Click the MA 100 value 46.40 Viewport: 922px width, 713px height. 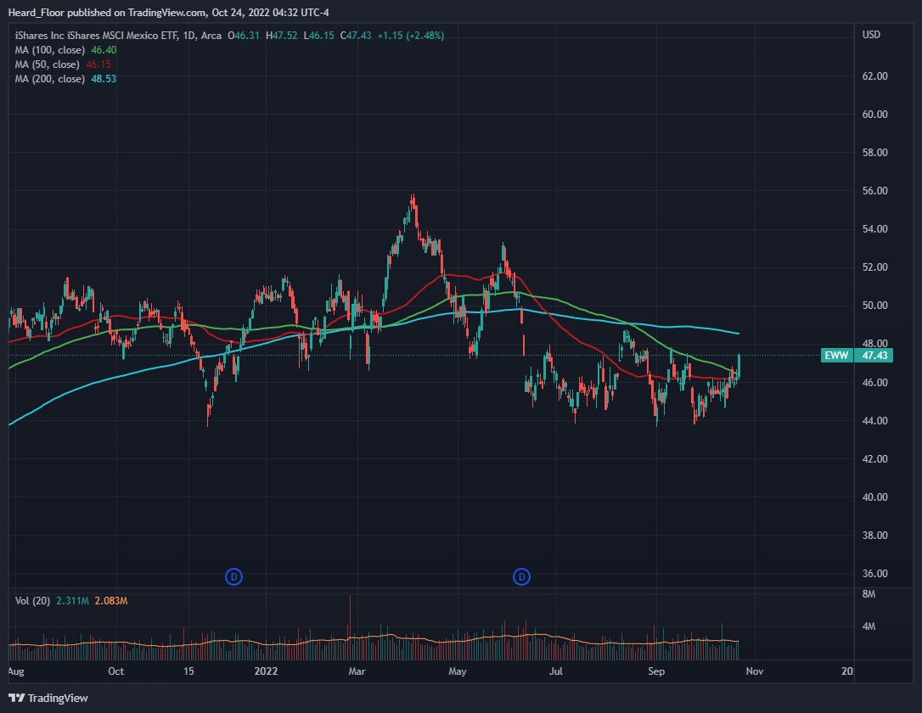[104, 50]
